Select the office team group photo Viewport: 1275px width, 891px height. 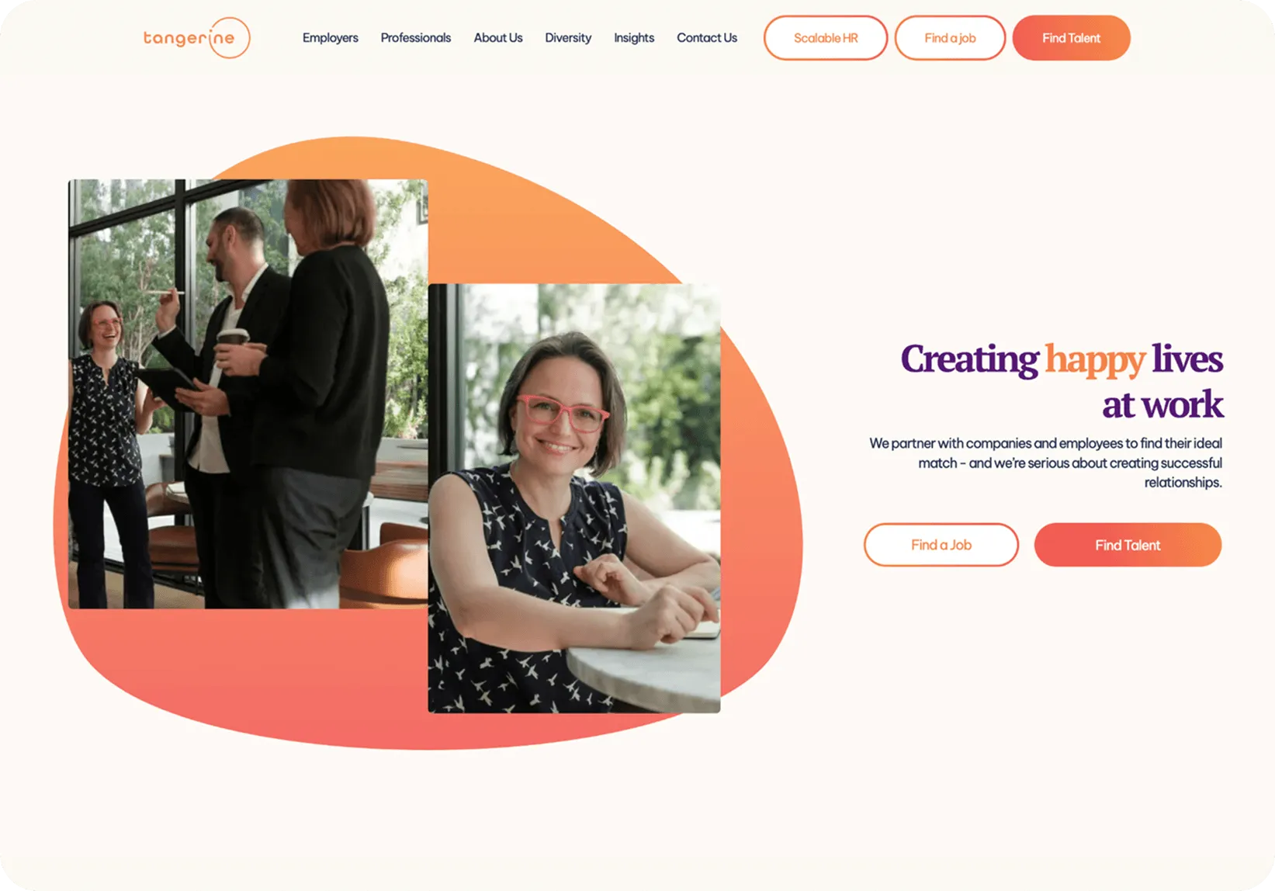click(x=248, y=393)
